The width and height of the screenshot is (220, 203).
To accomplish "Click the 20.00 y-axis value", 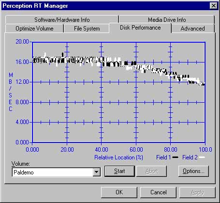I will click(22, 42).
